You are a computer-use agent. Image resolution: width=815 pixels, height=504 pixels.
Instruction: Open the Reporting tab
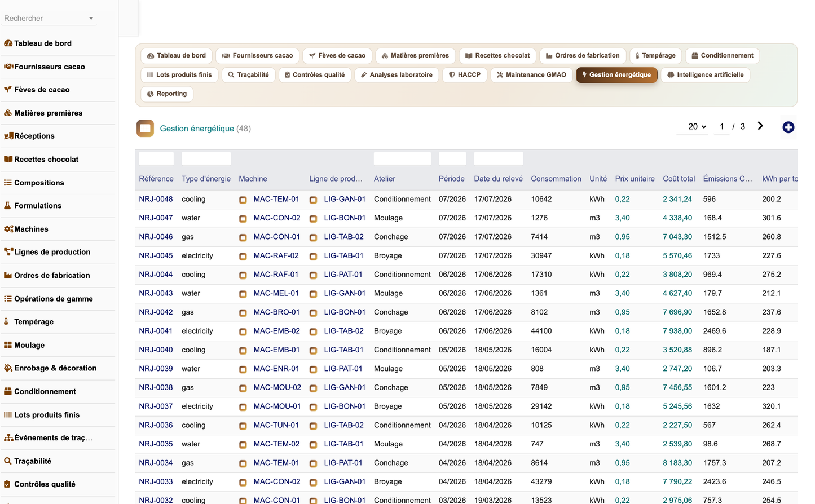167,94
